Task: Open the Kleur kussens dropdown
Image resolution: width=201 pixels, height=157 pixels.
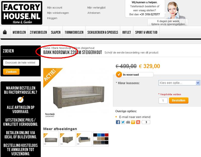Action: point(179,83)
